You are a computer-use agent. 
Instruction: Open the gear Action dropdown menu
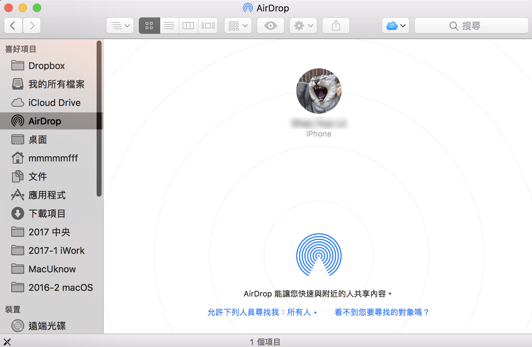pyautogui.click(x=303, y=26)
